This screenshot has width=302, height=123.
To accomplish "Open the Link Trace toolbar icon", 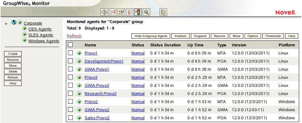I will tap(113, 12).
